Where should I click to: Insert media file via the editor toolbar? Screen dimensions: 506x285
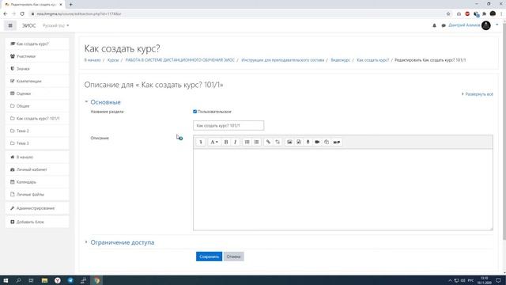(x=299, y=142)
